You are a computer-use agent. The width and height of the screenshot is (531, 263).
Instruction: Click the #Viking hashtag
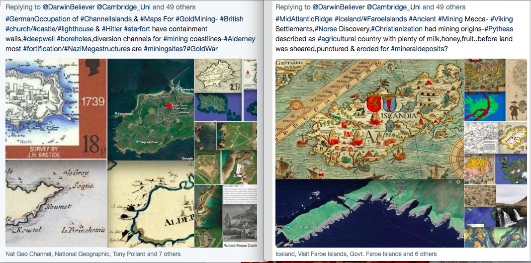pyautogui.click(x=502, y=19)
